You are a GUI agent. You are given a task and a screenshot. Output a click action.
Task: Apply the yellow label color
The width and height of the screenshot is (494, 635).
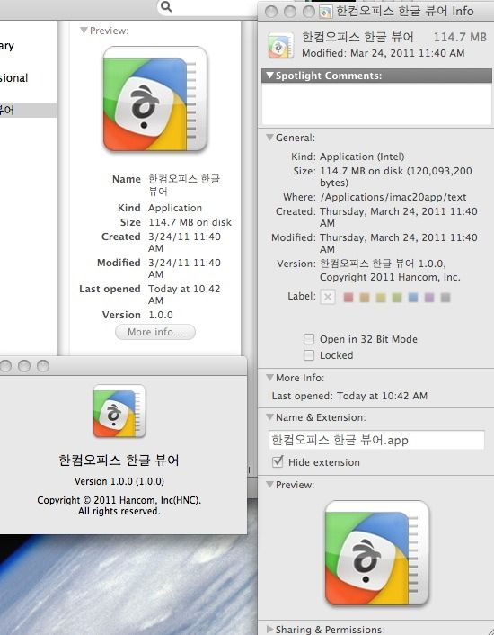pos(381,298)
